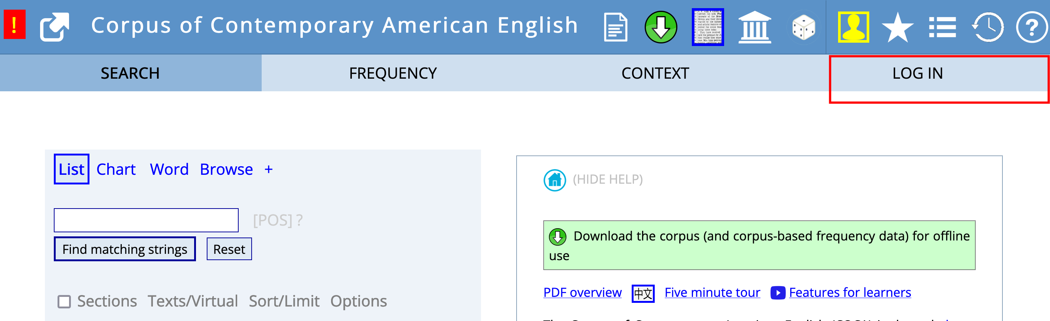The height and width of the screenshot is (321, 1050).
Task: Click the green download arrow header icon
Action: click(x=660, y=27)
